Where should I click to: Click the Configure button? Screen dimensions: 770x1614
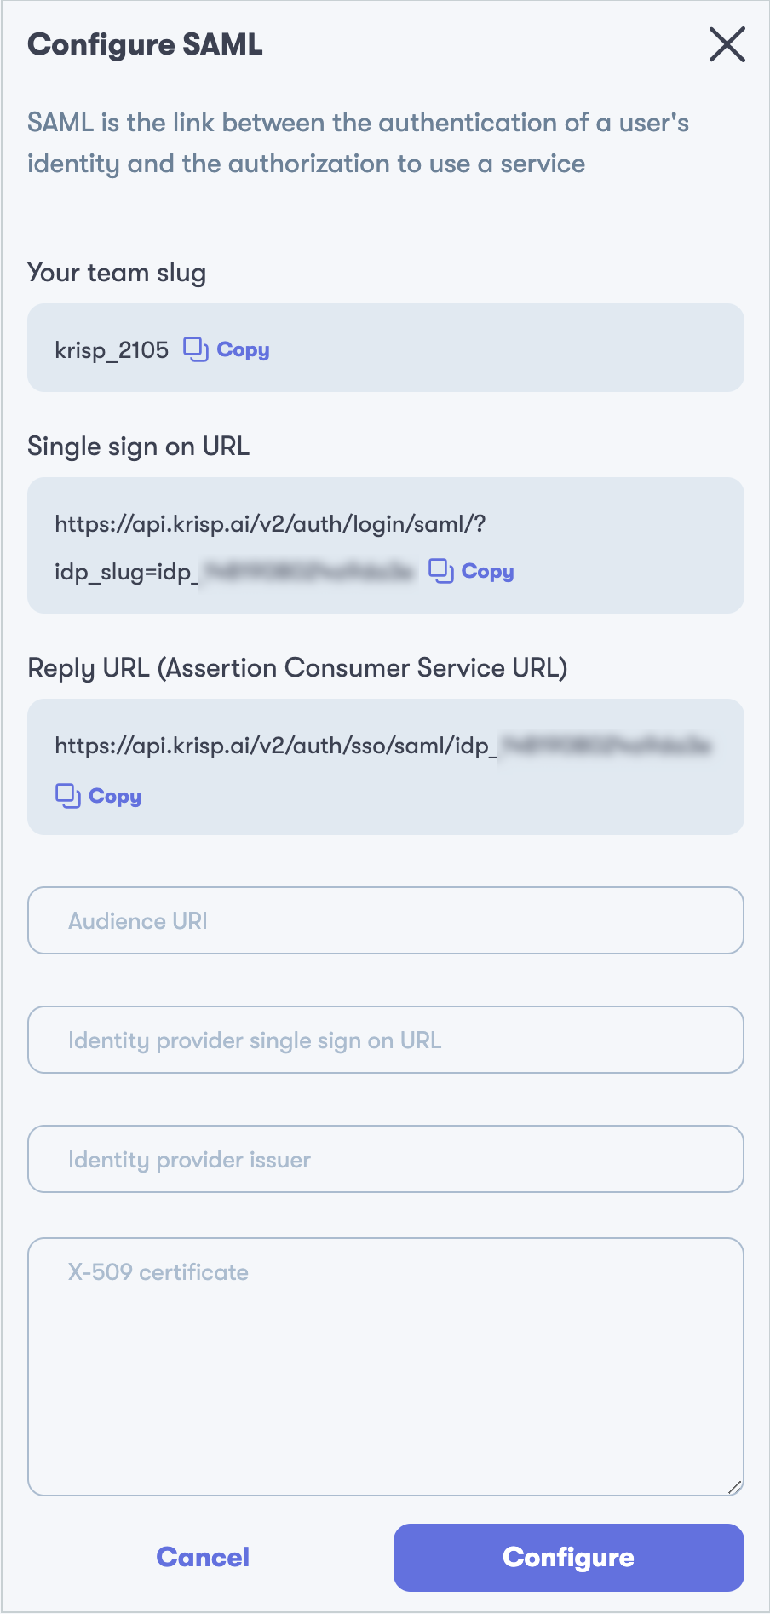coord(569,1558)
